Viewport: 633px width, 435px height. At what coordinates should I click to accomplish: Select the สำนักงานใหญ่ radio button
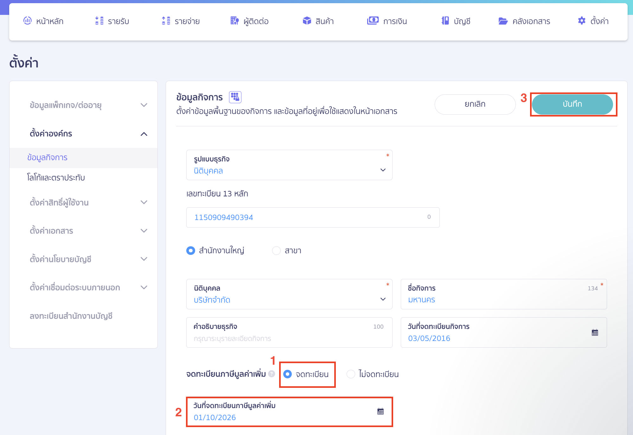coord(191,251)
